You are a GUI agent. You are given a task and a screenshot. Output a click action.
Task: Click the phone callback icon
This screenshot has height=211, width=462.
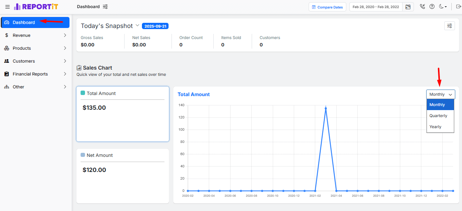[422, 7]
